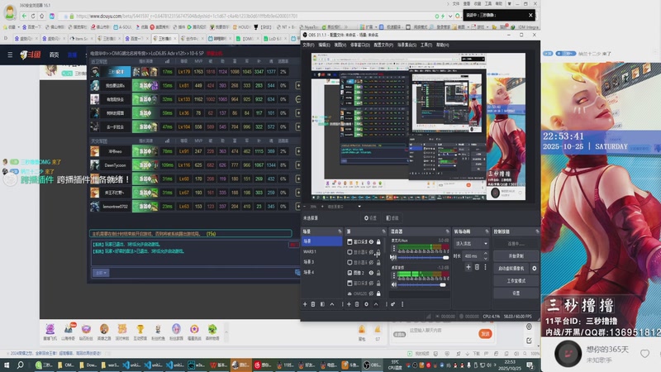Pop out the 场景 dock panel

tap(340, 231)
